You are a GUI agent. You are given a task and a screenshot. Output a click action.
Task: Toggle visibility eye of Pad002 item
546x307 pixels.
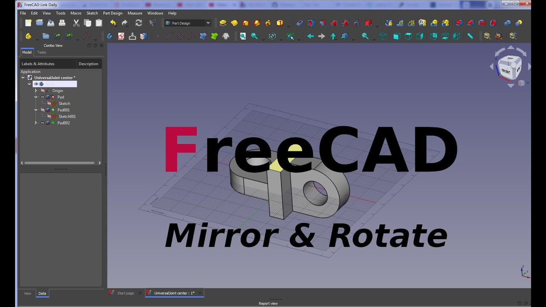[43, 123]
